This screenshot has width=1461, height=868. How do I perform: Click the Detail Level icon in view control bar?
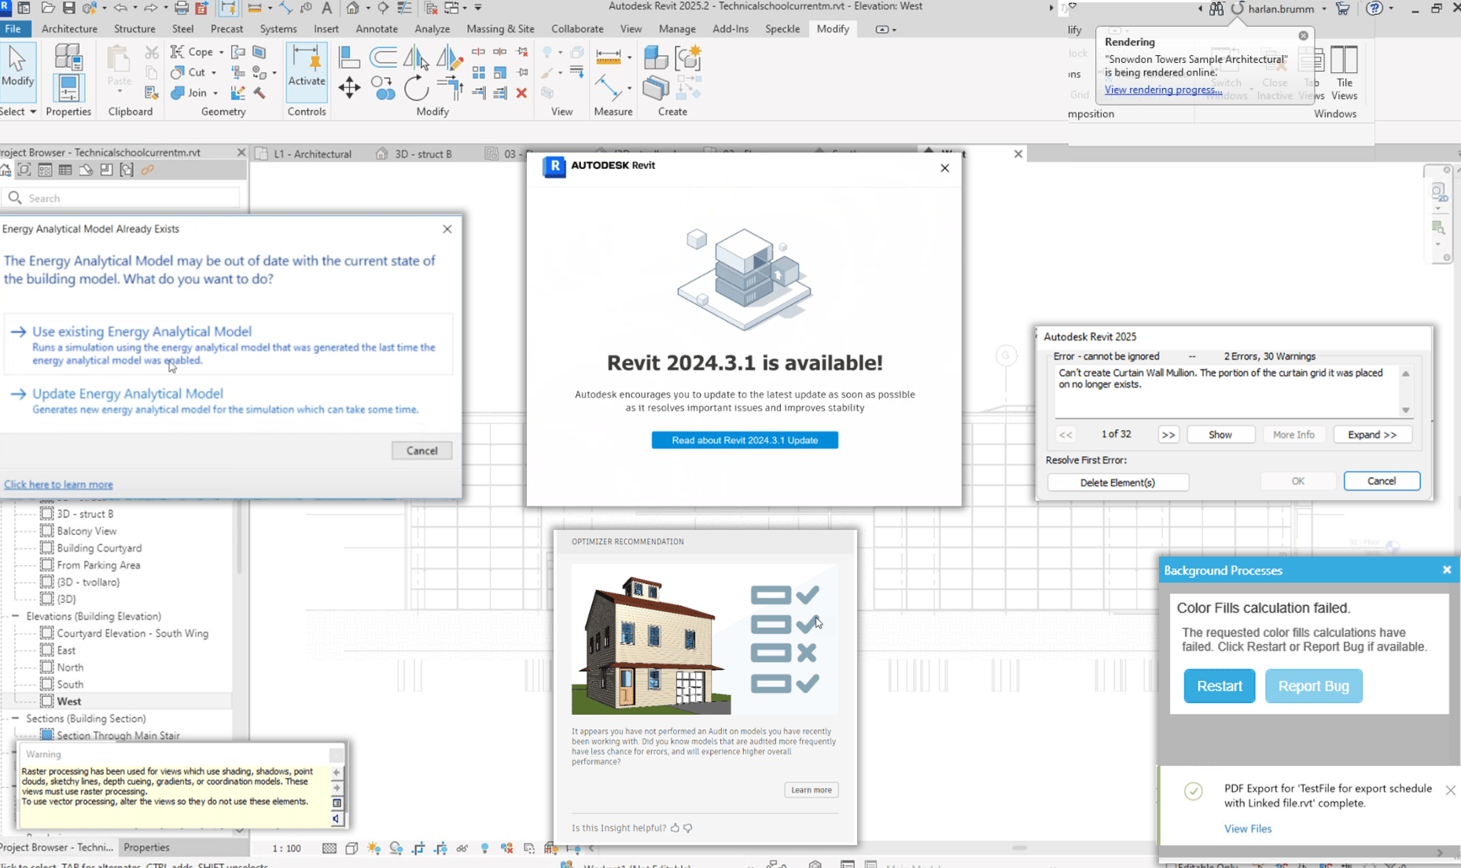click(x=329, y=848)
